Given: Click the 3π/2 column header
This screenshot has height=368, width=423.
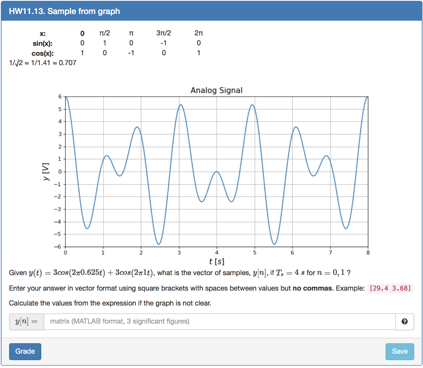Looking at the screenshot, I should tap(164, 33).
